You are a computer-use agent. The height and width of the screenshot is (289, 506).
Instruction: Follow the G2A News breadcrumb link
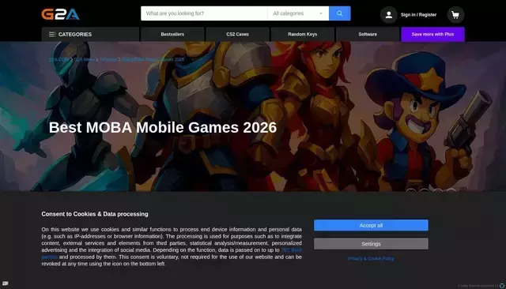pos(85,59)
